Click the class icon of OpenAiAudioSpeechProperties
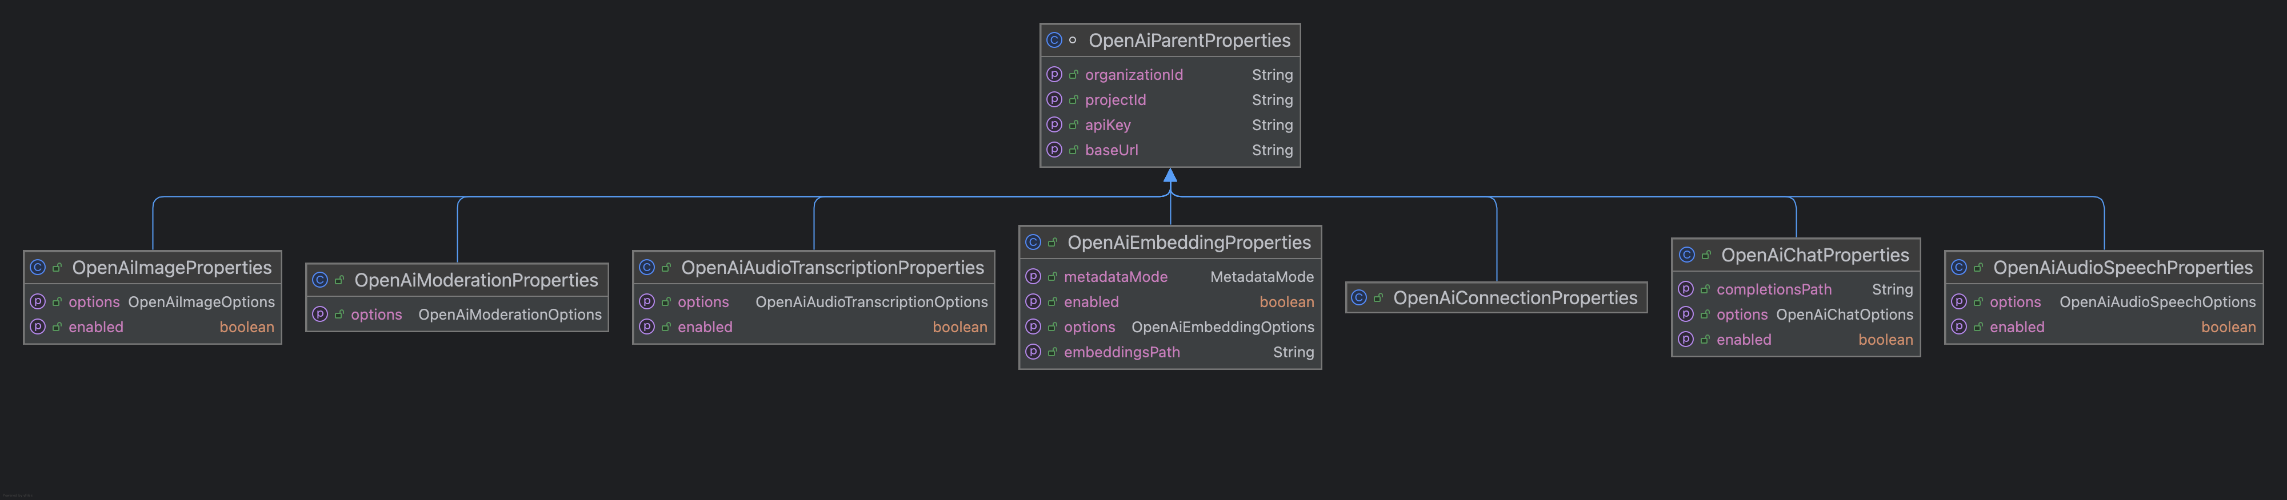 click(x=1958, y=267)
